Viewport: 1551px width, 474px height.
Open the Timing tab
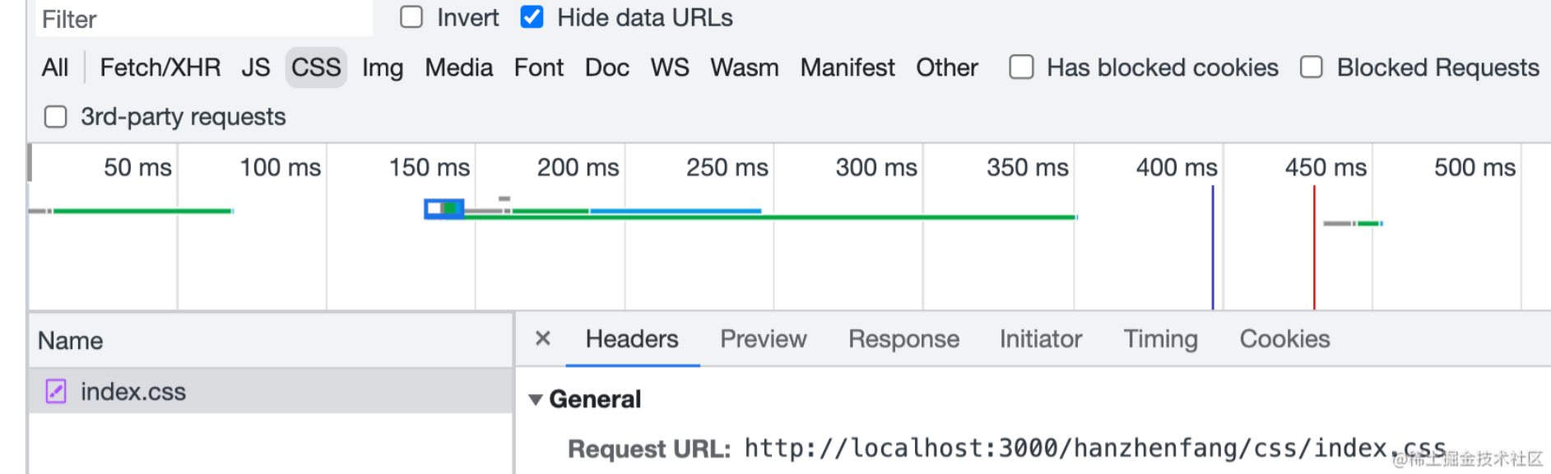[1160, 339]
